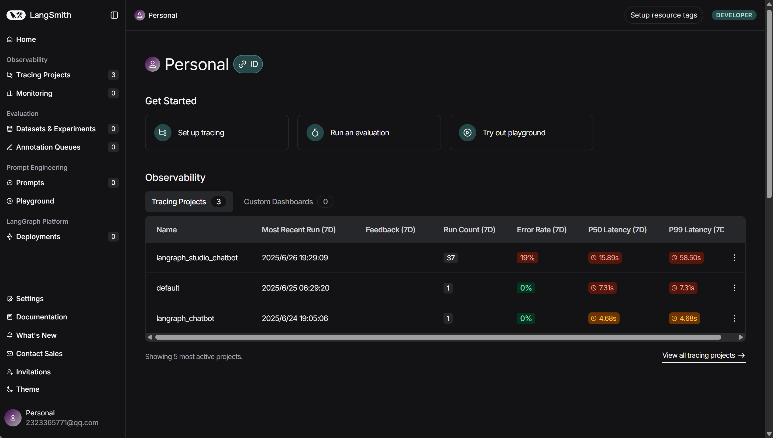Click the Personal avatar in top breadcrumb
Viewport: 773px width, 438px height.
[139, 15]
